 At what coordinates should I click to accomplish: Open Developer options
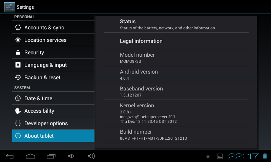click(46, 124)
